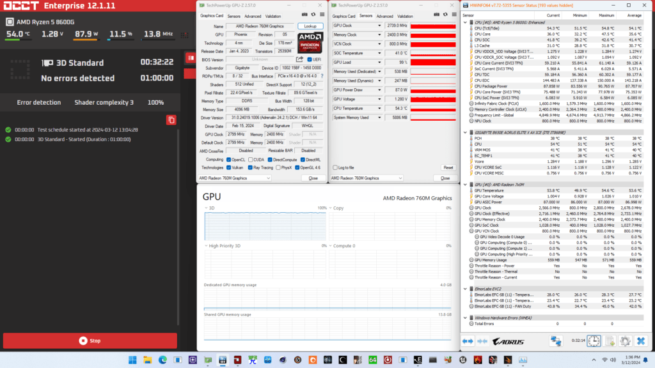This screenshot has height=368, width=655.
Task: Open GPU Load sensor dropdown
Action: coord(379,62)
